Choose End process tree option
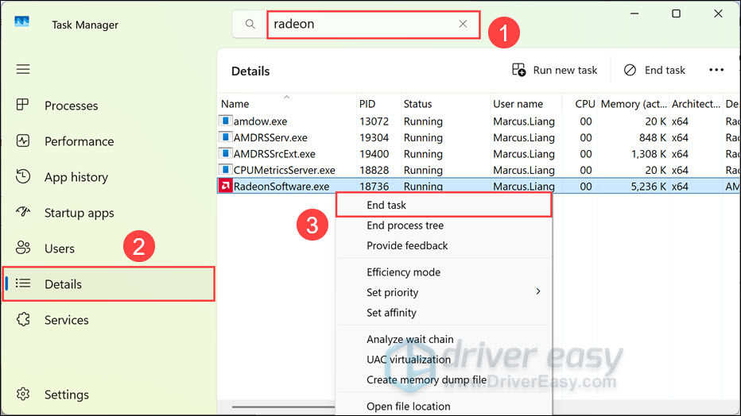Screen dimensions: 741x416 pos(405,225)
